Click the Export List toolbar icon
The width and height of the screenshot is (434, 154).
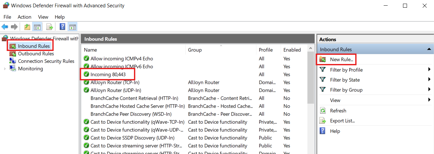tap(50, 27)
